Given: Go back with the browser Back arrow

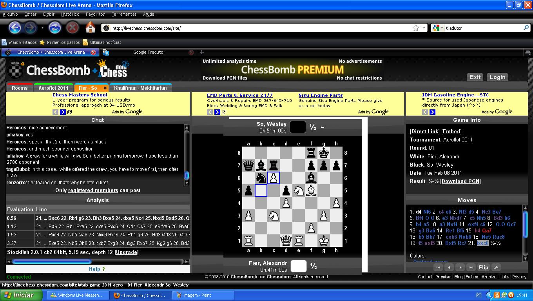Looking at the screenshot, I should coord(15,27).
